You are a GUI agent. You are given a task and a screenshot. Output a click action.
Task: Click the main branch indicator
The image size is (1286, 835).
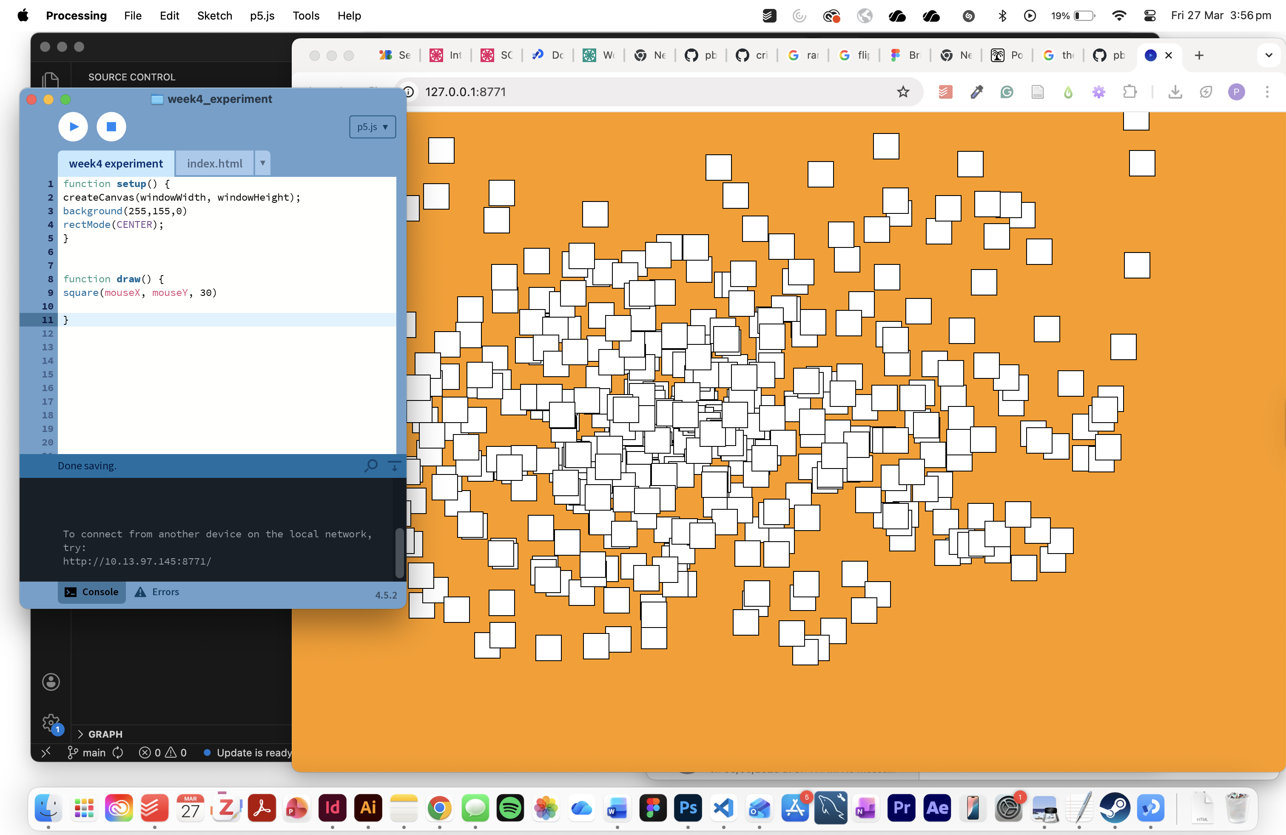[x=87, y=753]
